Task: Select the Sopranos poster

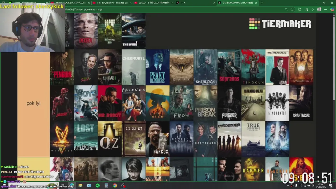Action: [x=229, y=67]
